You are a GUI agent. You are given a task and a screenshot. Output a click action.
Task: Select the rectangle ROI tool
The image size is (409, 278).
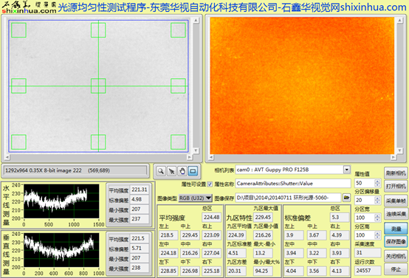(193, 171)
